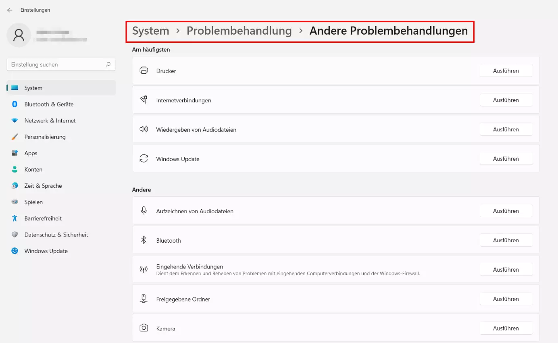Click the Zeit & Sprache sidebar label
The width and height of the screenshot is (558, 343).
coord(43,186)
